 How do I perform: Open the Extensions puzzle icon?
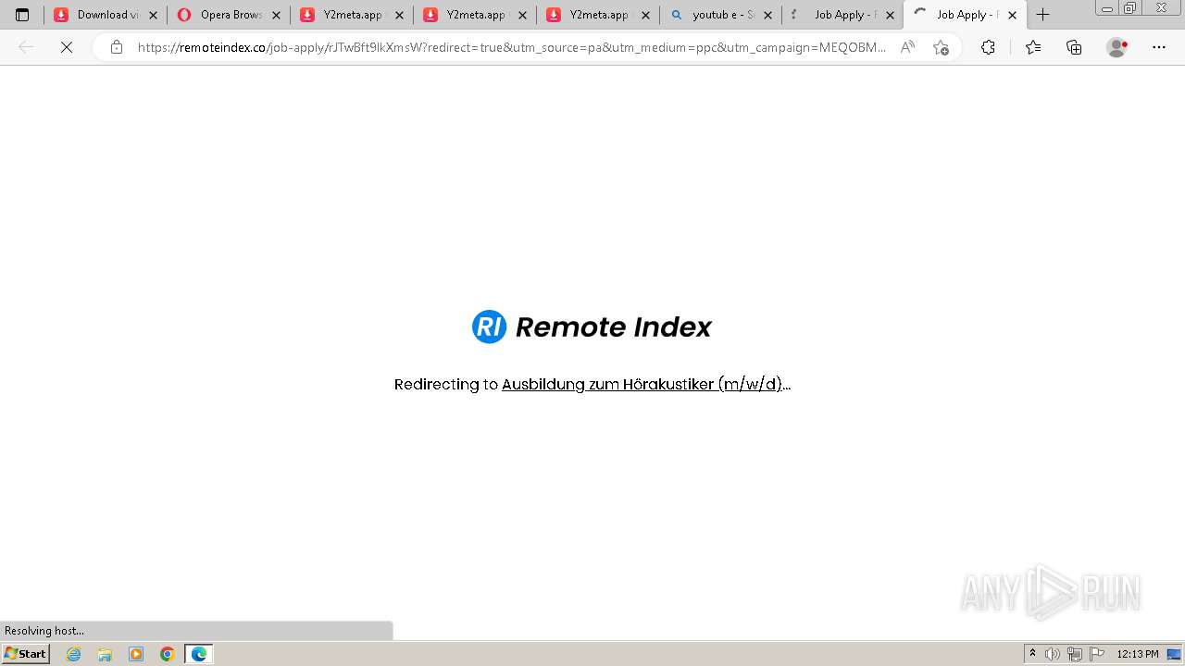[x=988, y=47]
